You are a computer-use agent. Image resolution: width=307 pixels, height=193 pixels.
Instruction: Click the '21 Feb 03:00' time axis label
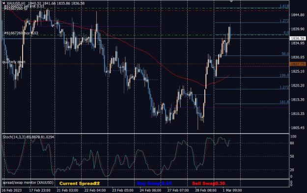67,190
